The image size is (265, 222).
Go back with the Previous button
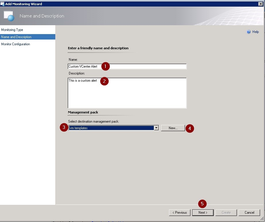(x=180, y=213)
